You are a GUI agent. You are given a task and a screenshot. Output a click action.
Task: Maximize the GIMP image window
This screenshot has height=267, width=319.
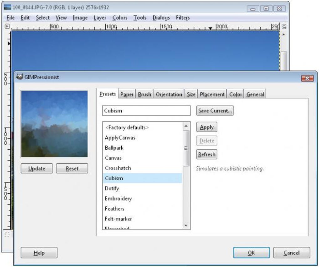point(266,9)
